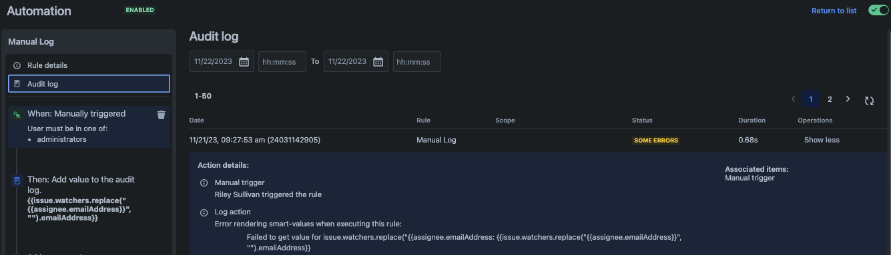Click the Associated items Manual trigger text
This screenshot has width=891, height=255.
click(x=750, y=178)
